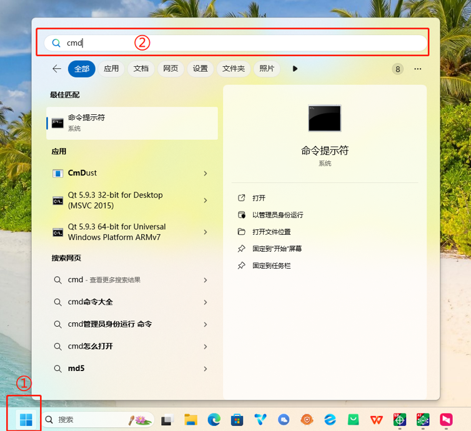
Task: Switch to the 设置 filter tab
Action: coord(200,69)
